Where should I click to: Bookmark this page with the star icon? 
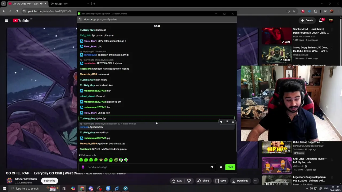(x=294, y=11)
